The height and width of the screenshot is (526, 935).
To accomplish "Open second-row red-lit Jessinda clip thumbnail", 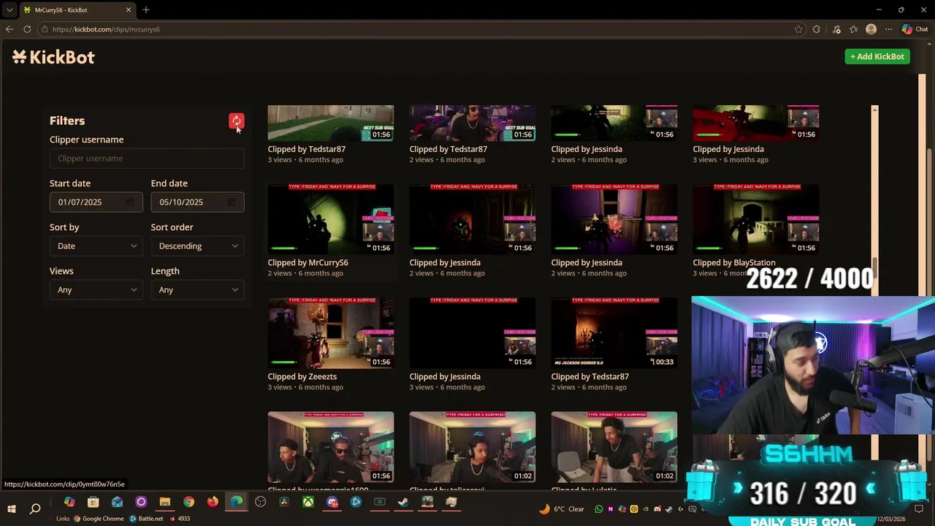I will [x=473, y=219].
